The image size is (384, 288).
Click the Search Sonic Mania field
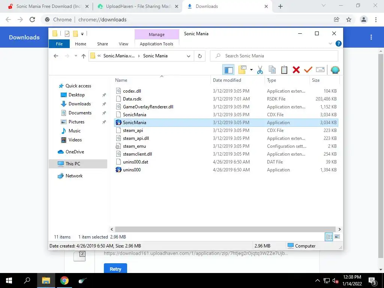[274, 56]
